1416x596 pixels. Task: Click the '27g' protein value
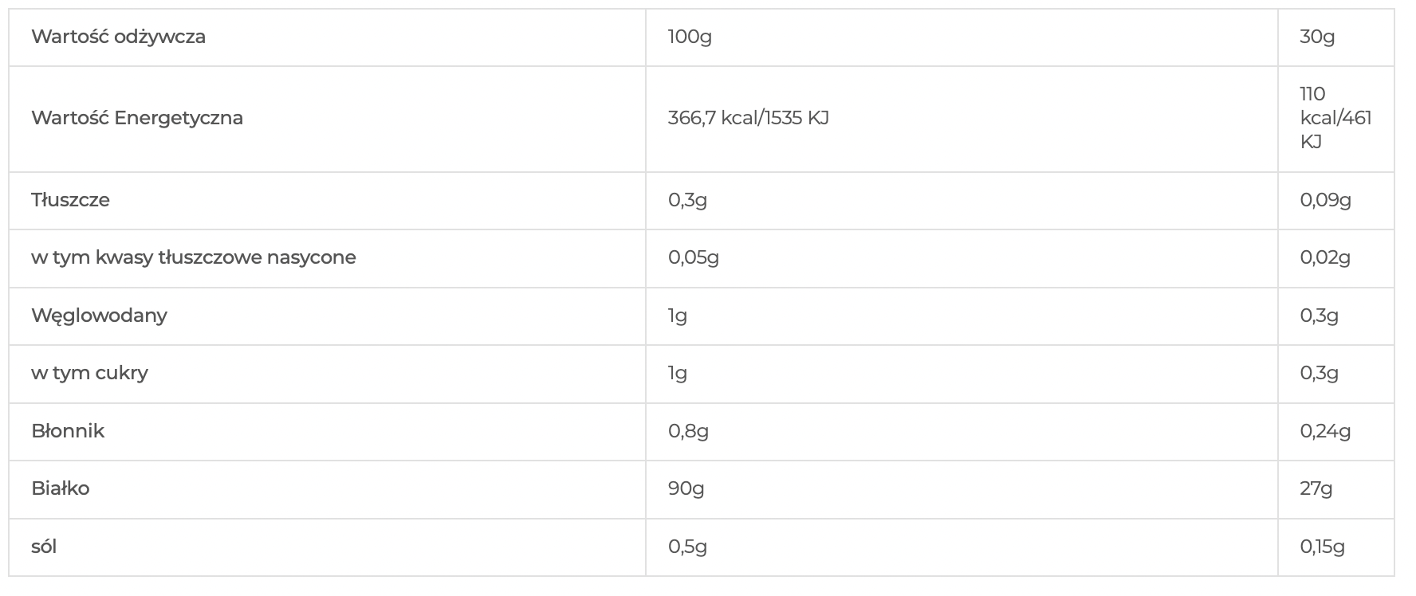click(x=1316, y=488)
